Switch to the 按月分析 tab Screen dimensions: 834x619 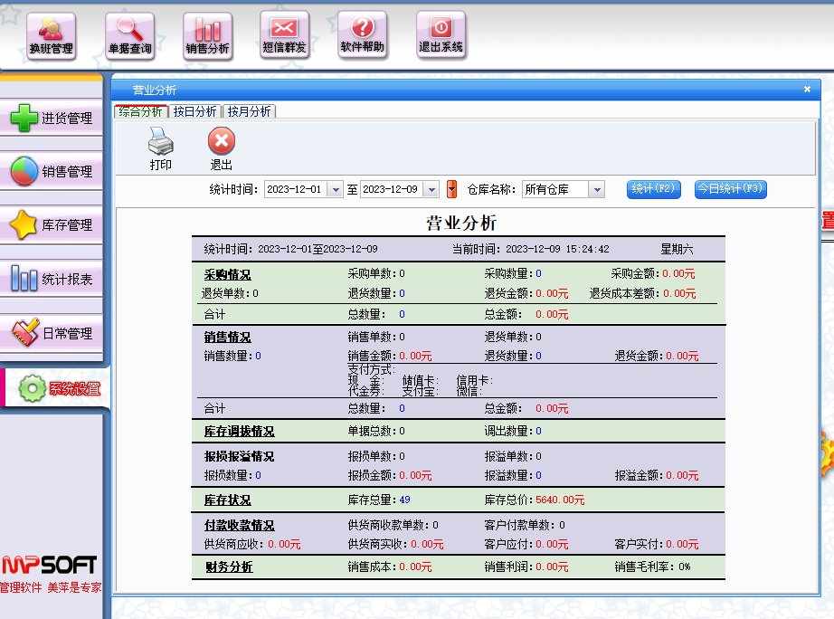(x=249, y=111)
